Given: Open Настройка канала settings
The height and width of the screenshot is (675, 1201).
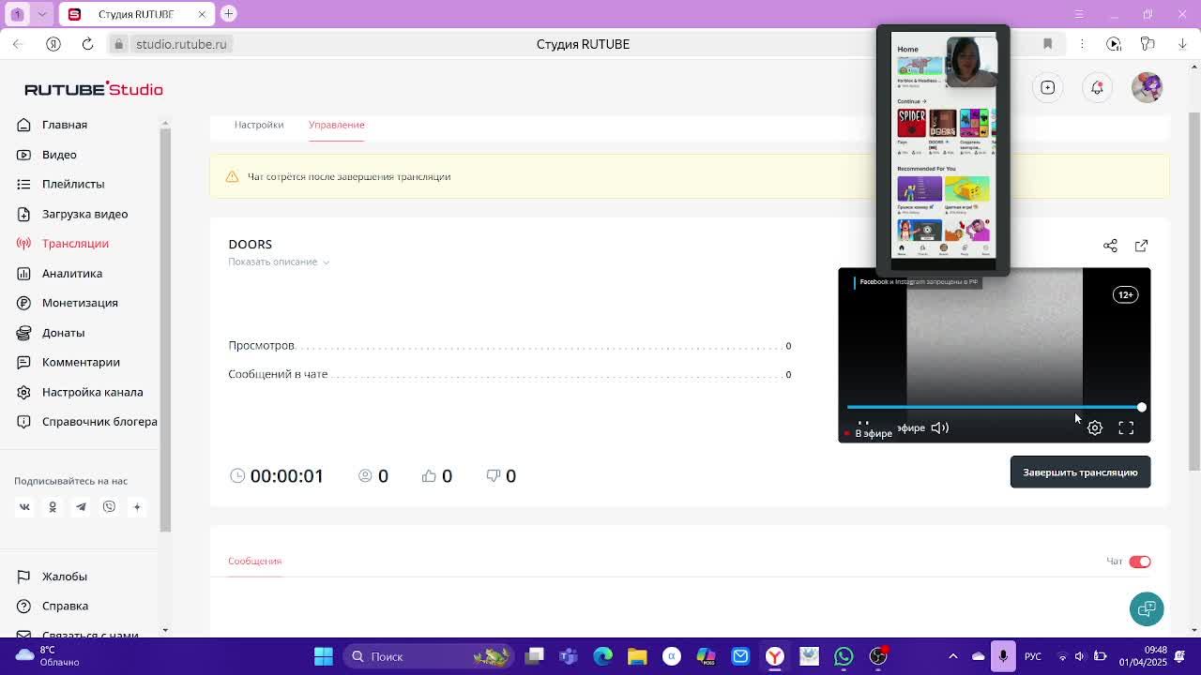Looking at the screenshot, I should [92, 392].
